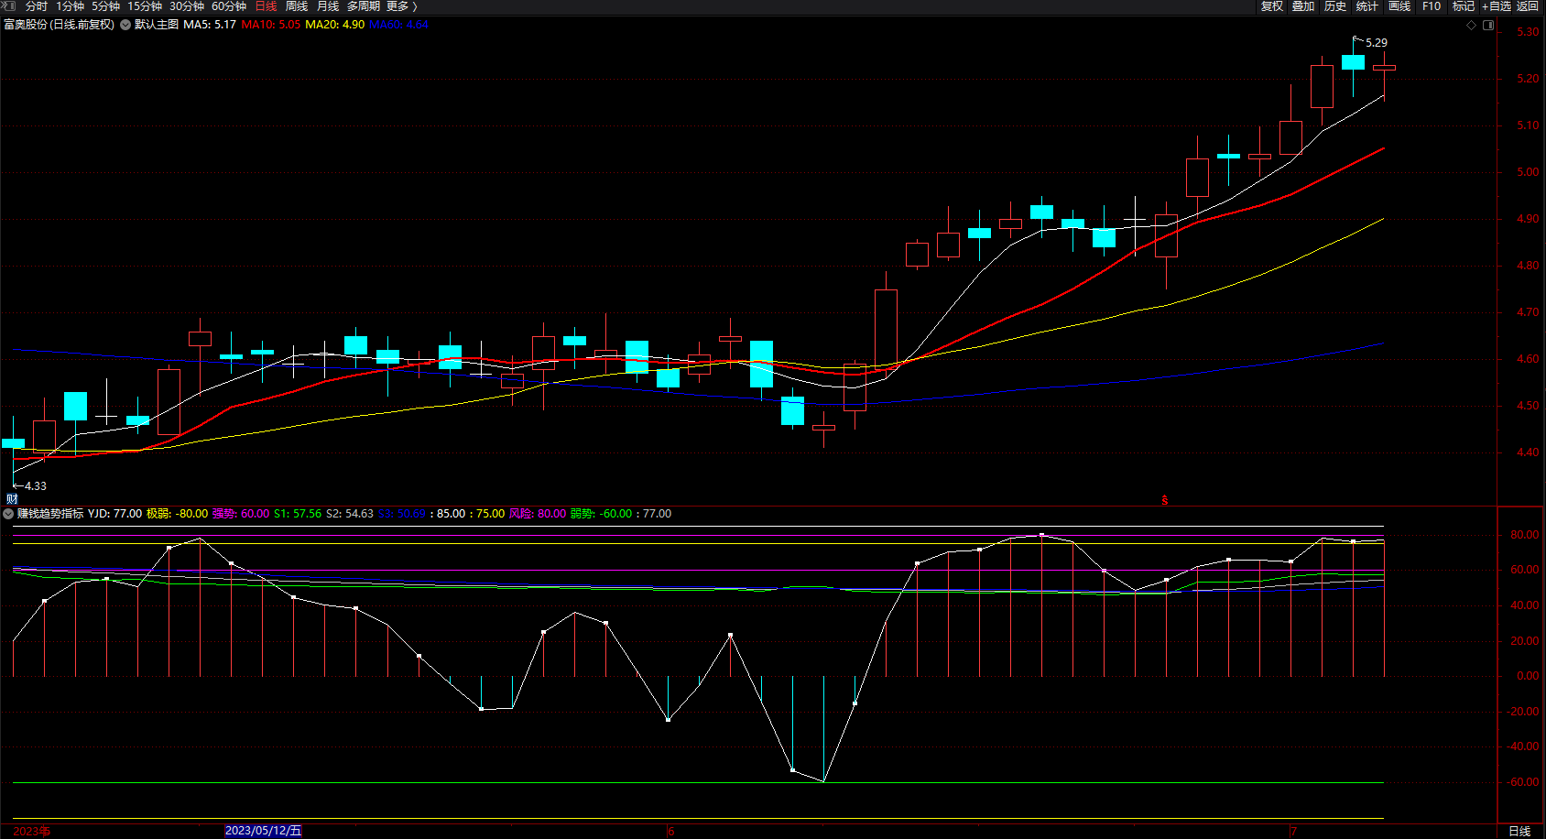Open F10 company information
The image size is (1546, 839).
[x=1432, y=6]
